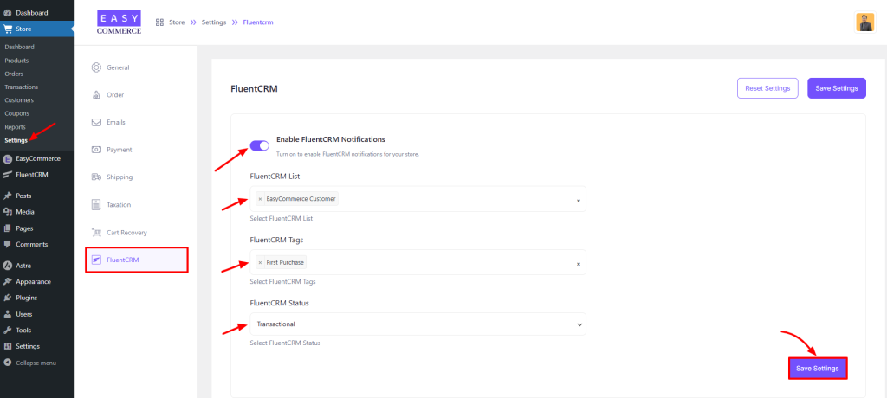The width and height of the screenshot is (887, 398).
Task: Open Coupons in Store submenu
Action: [x=17, y=113]
